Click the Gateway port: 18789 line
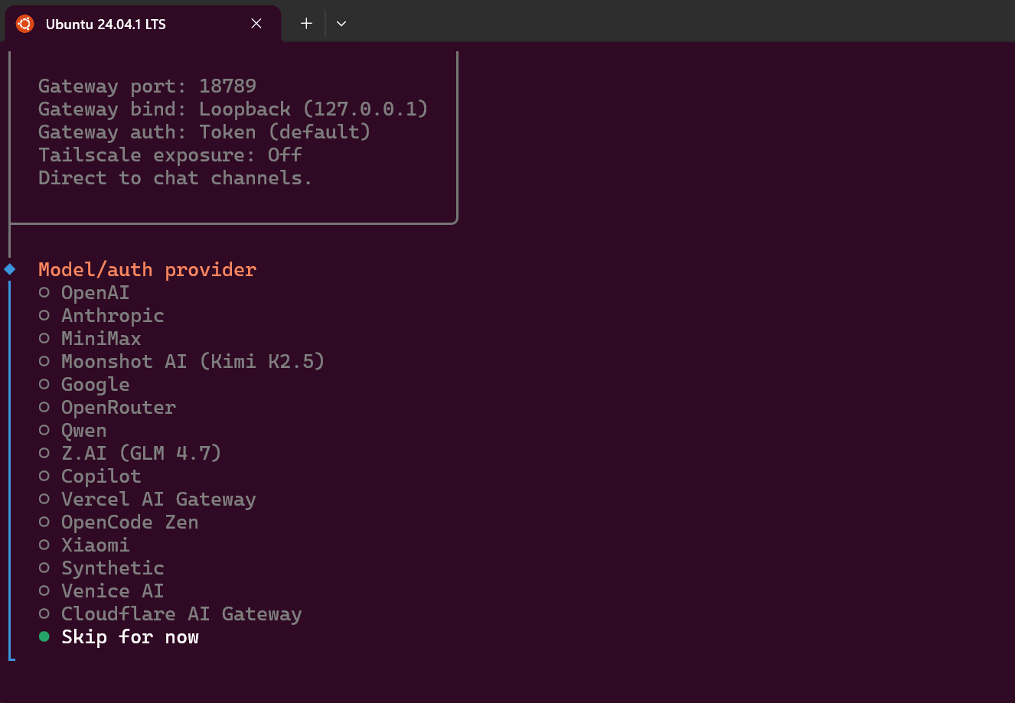Image resolution: width=1015 pixels, height=703 pixels. point(147,86)
